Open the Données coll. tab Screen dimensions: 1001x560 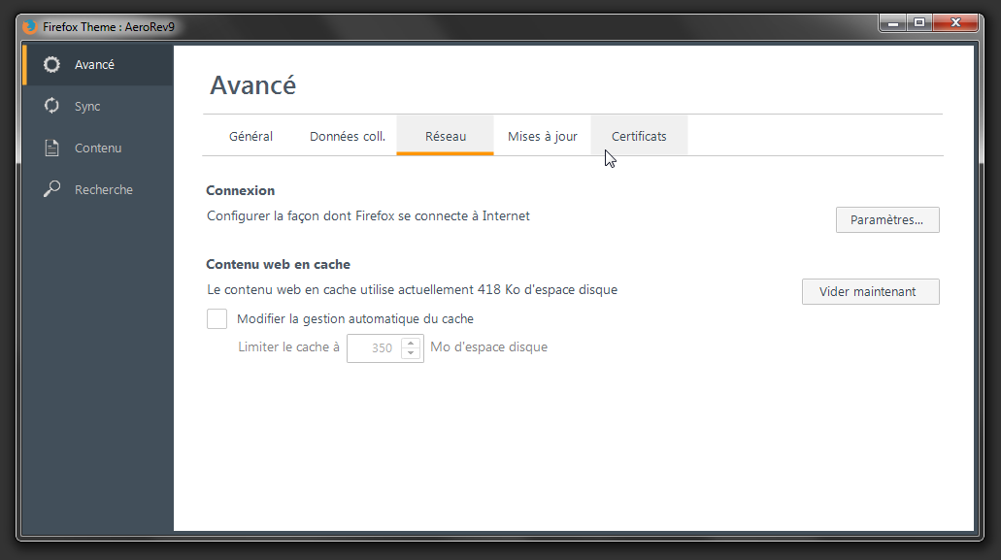click(x=348, y=137)
